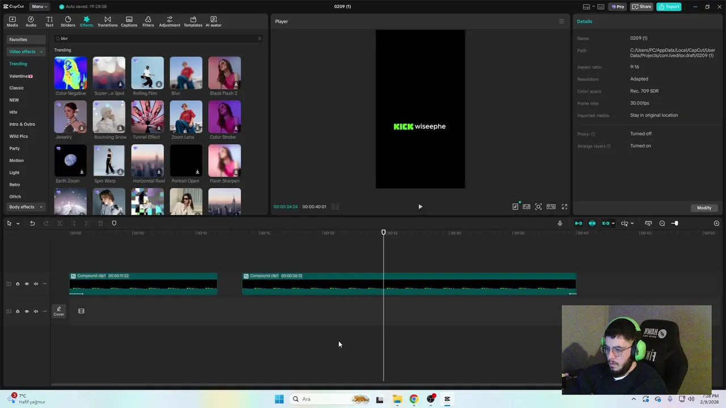Click the timeline playhead marker
The height and width of the screenshot is (408, 726).
tap(383, 232)
